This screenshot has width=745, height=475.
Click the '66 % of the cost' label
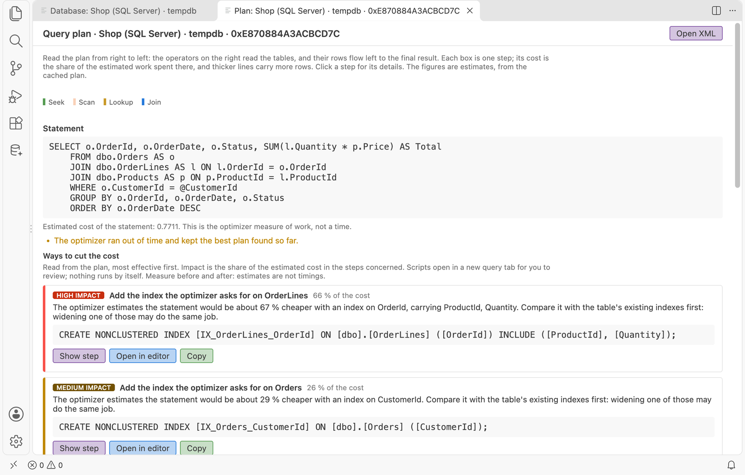click(x=341, y=296)
